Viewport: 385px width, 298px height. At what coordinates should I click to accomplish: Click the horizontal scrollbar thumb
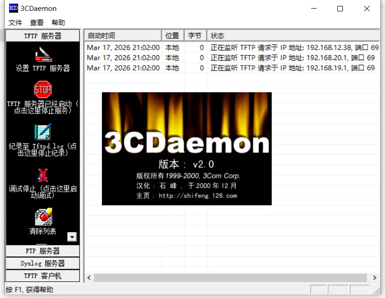(x=230, y=278)
